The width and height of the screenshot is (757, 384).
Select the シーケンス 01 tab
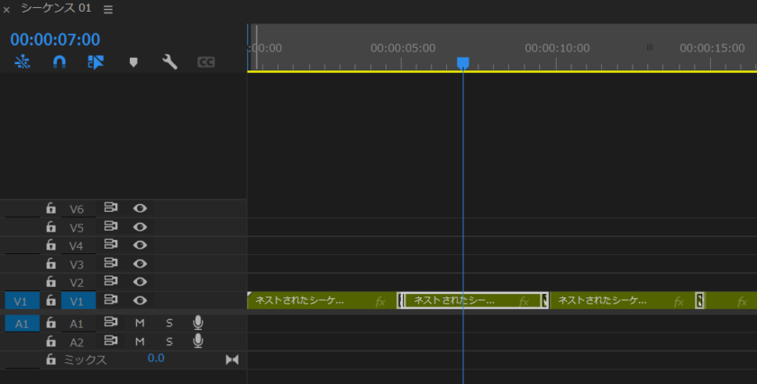pos(56,9)
